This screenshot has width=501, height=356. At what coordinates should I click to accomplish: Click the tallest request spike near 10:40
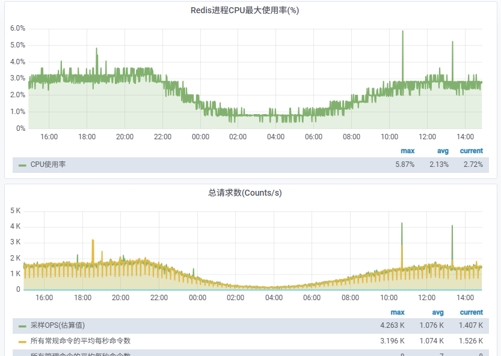[x=402, y=225]
